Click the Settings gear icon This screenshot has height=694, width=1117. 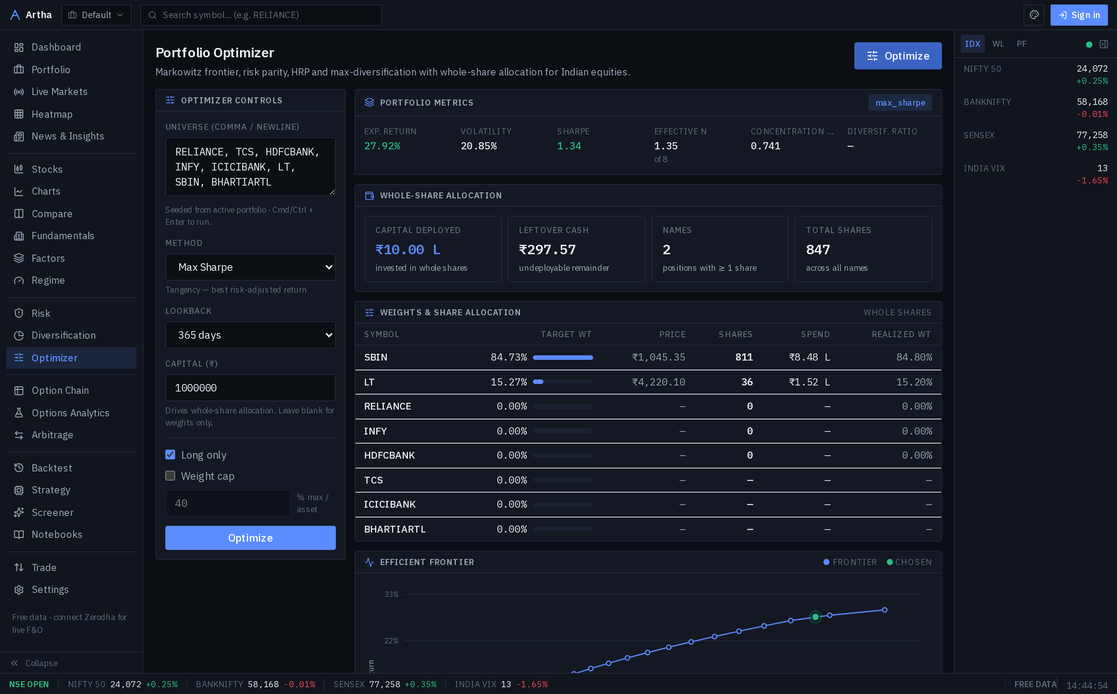pos(19,590)
